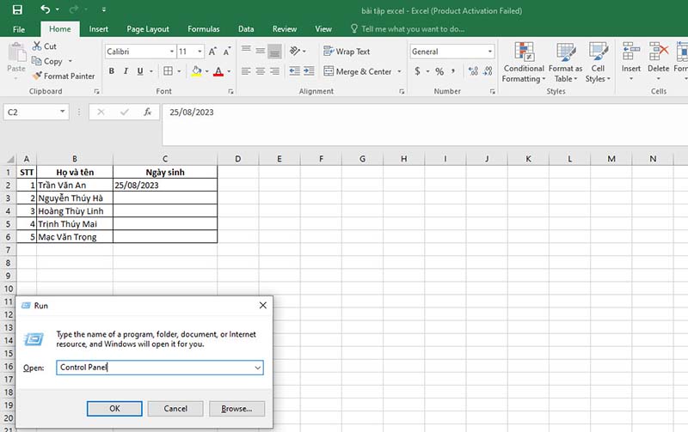Viewport: 688px width, 432px height.
Task: Decrease indent icon
Action: [295, 71]
